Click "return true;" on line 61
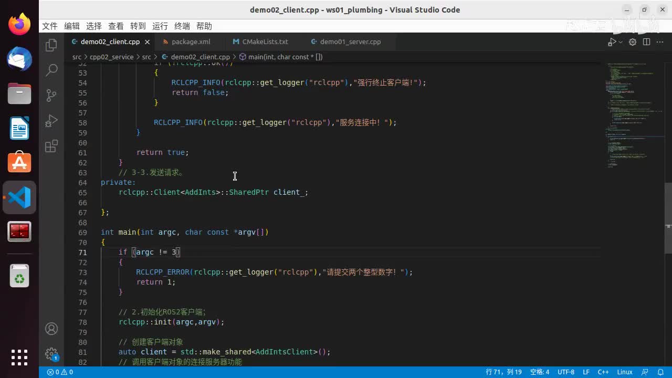672x378 pixels. [163, 152]
